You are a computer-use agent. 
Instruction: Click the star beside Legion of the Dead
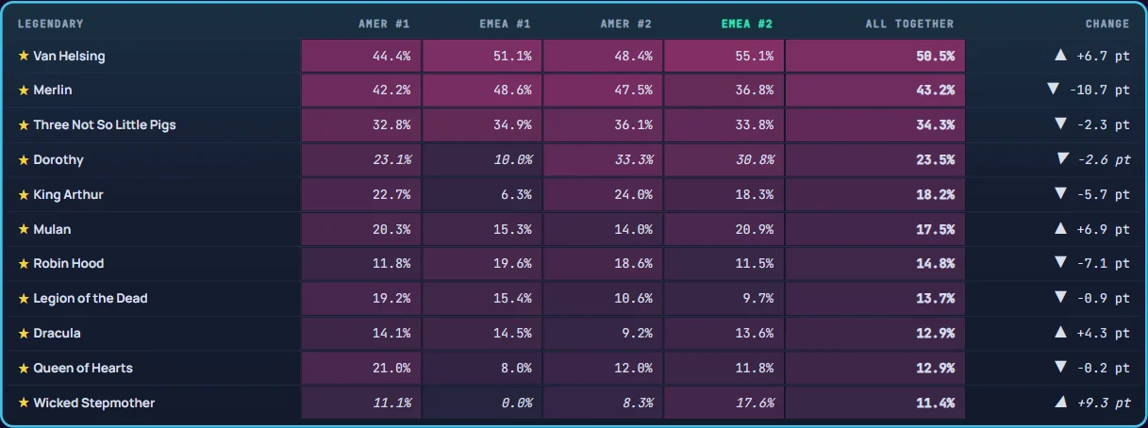pos(25,299)
